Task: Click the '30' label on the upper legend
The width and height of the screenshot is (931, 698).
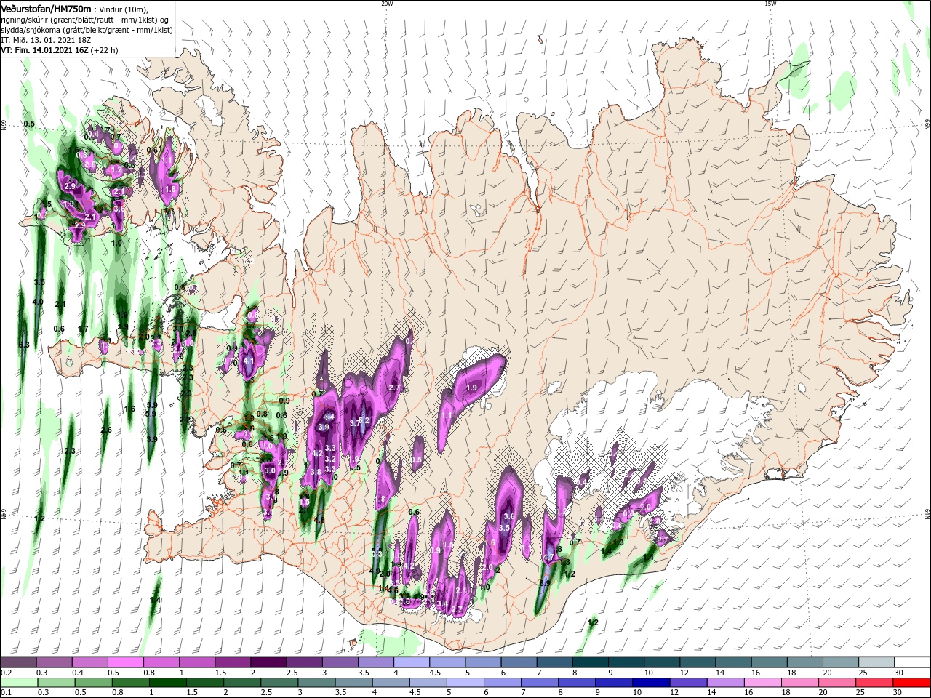Action: (x=899, y=673)
